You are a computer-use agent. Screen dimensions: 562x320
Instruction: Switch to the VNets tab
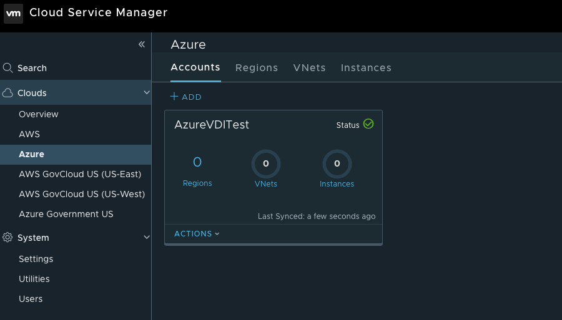(309, 67)
